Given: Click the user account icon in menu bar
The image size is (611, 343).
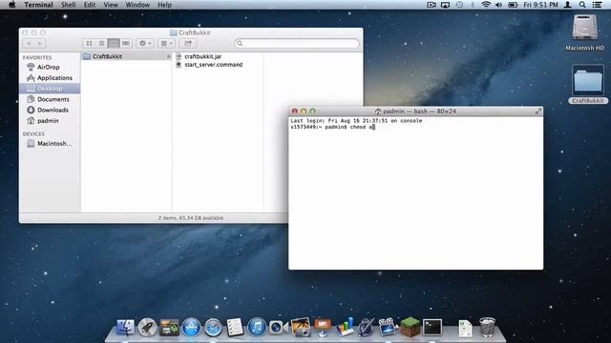Looking at the screenshot, I should point(568,5).
